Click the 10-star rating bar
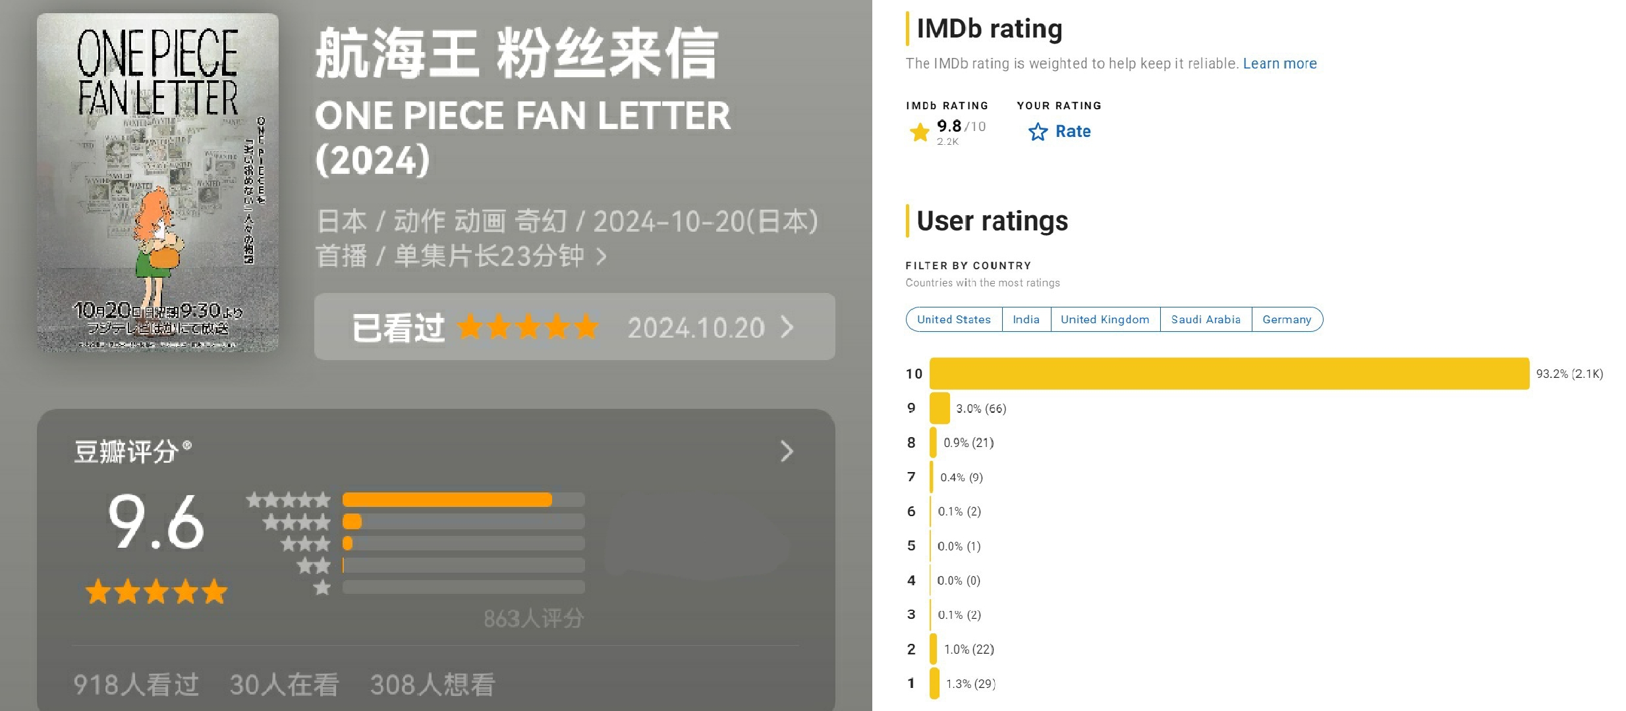 click(x=1229, y=373)
